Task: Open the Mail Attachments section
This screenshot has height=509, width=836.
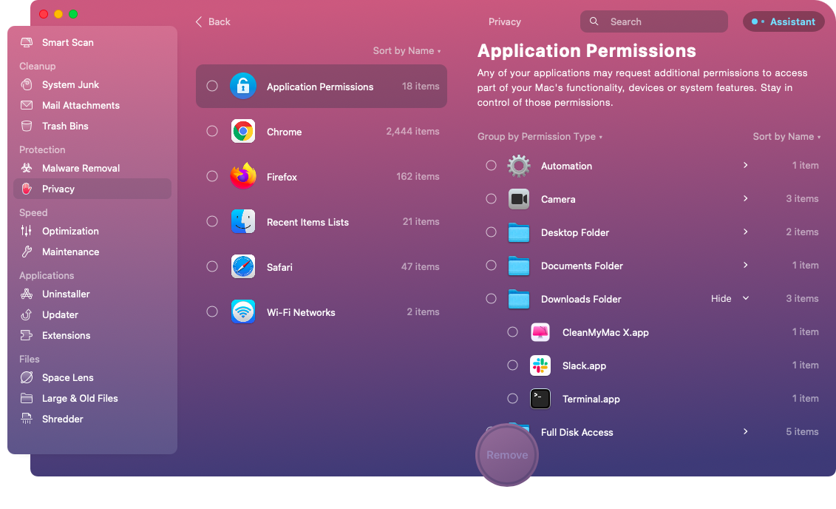Action: [x=92, y=106]
